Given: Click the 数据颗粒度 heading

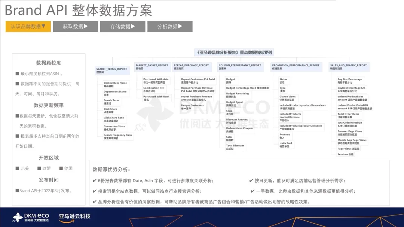Looking at the screenshot, I should [x=49, y=63].
